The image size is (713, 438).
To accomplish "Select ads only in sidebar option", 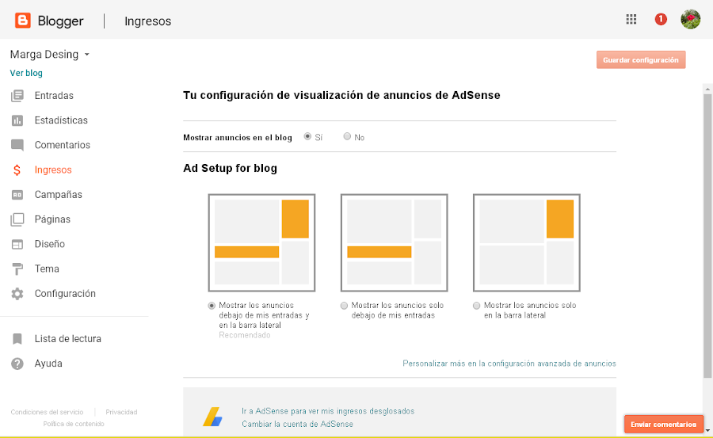I will click(477, 306).
